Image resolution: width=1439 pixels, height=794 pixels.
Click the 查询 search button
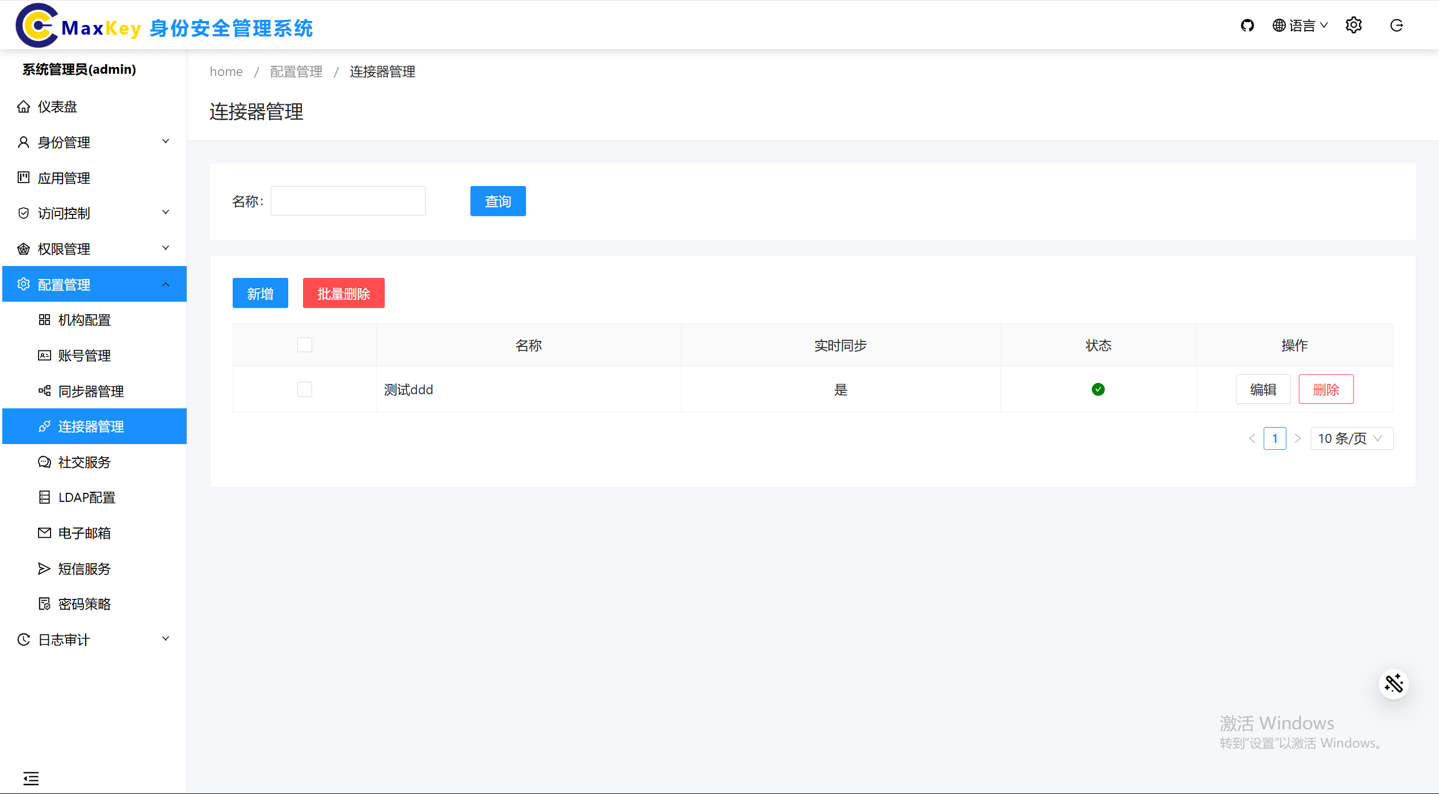tap(498, 201)
